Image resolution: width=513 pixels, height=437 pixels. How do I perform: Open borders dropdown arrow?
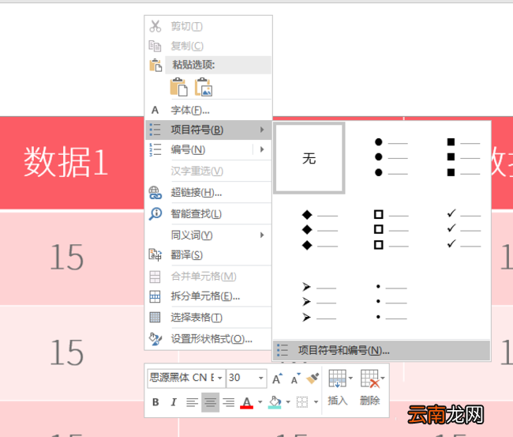pyautogui.click(x=316, y=402)
